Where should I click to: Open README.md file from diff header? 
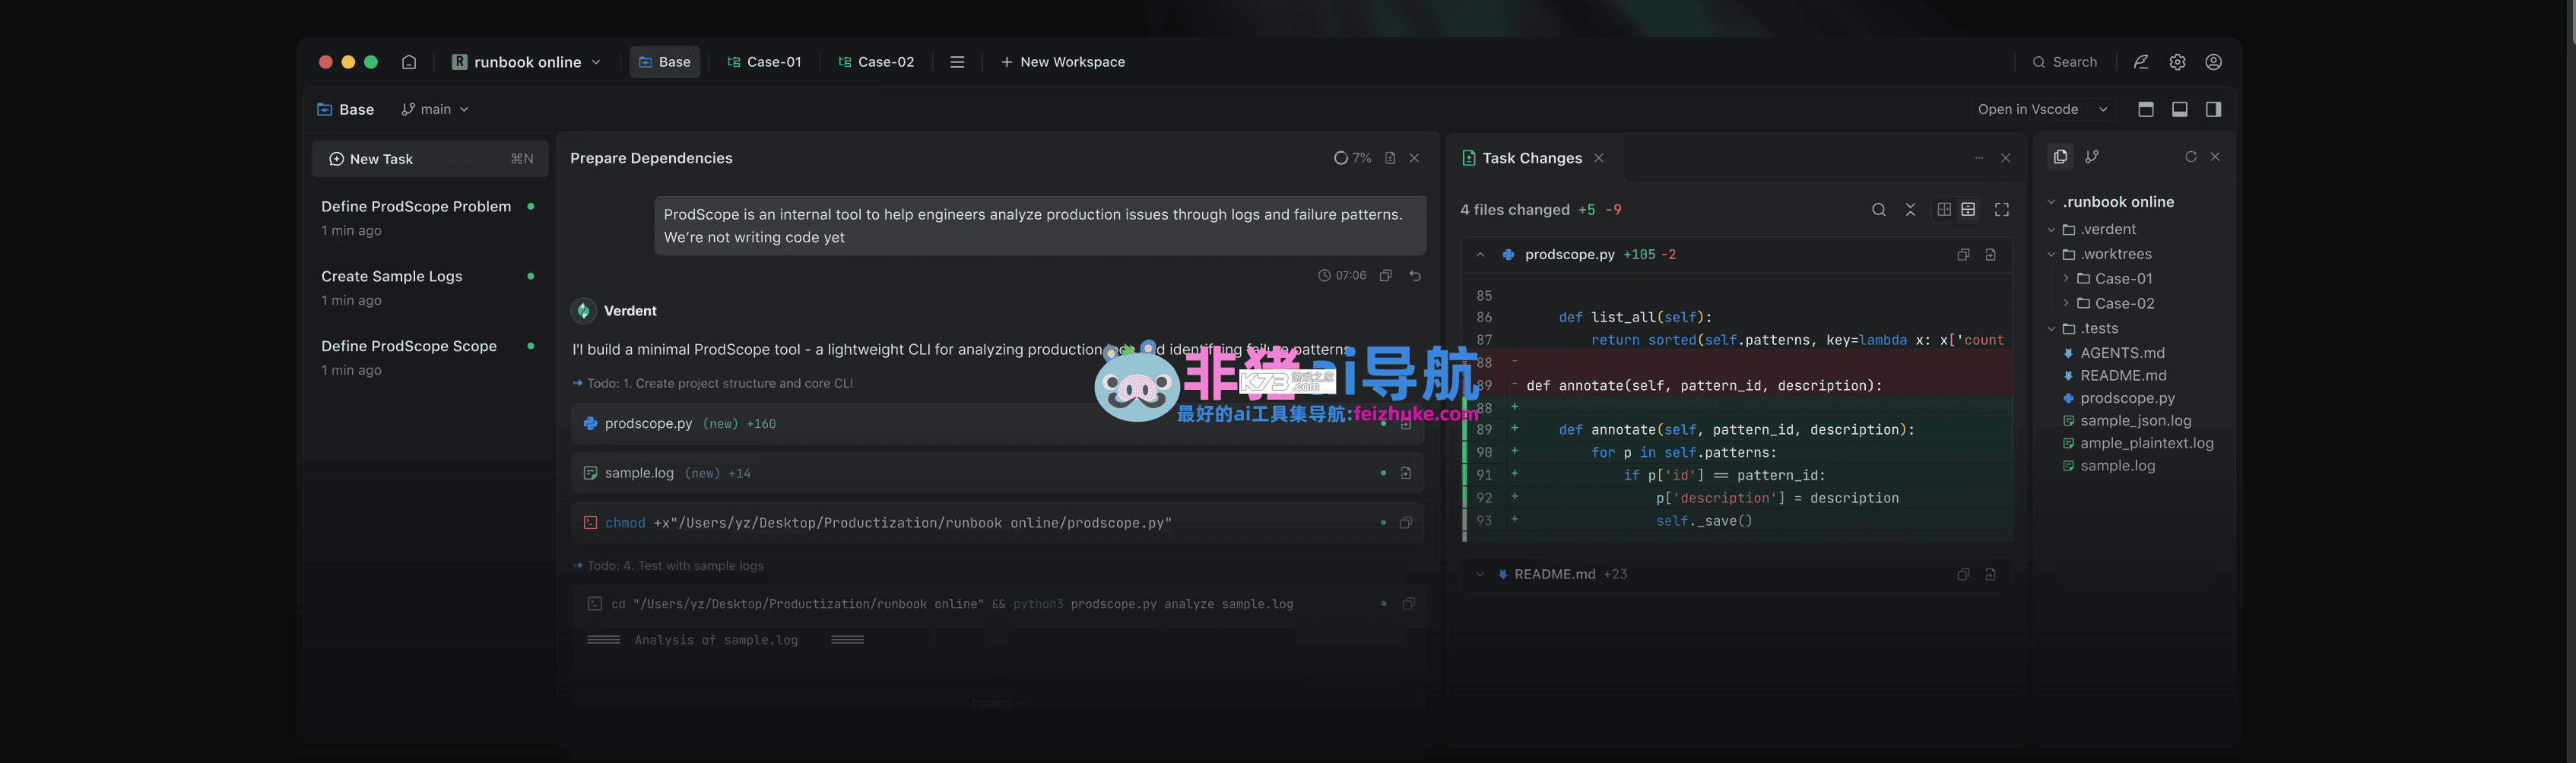pos(1991,575)
